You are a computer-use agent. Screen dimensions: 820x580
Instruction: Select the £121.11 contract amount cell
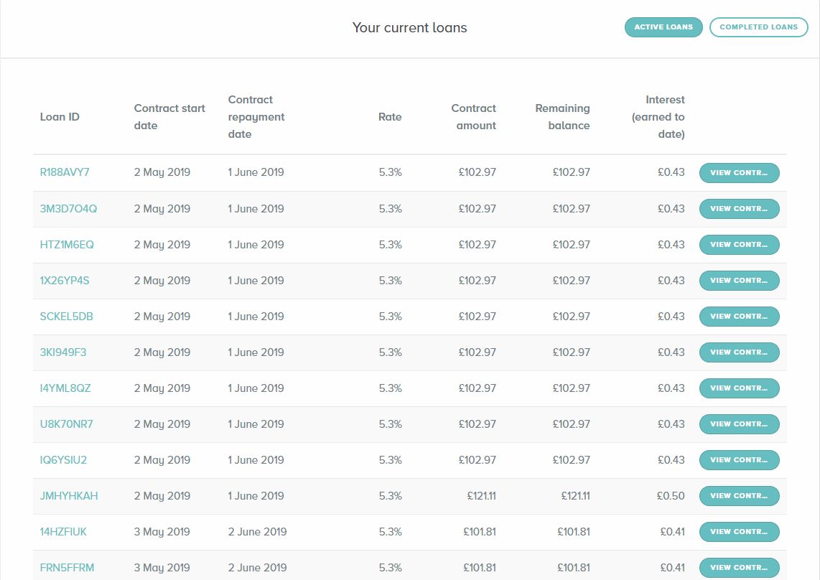(481, 496)
